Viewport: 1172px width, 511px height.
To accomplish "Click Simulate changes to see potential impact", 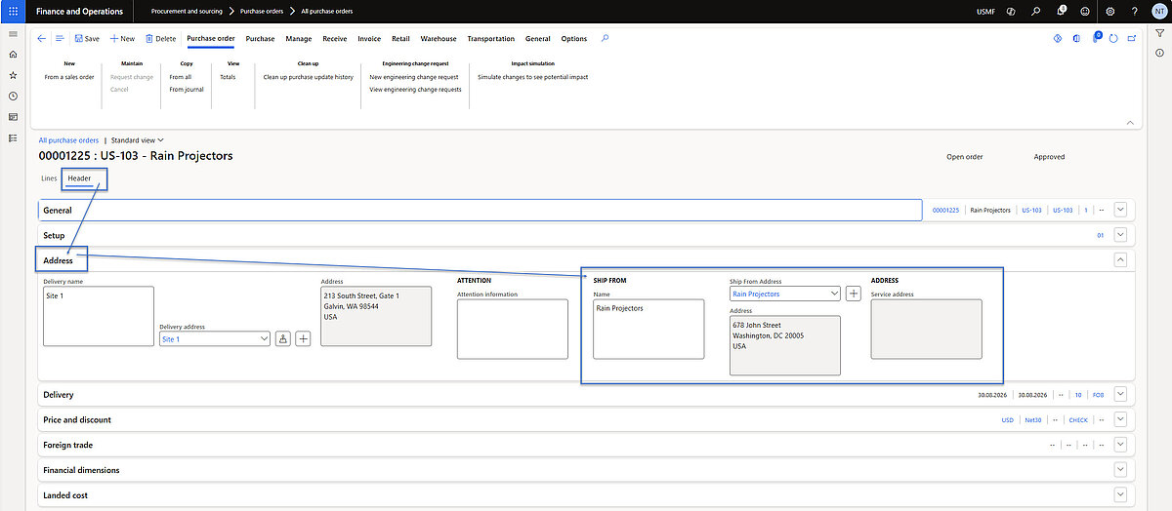I will click(533, 77).
